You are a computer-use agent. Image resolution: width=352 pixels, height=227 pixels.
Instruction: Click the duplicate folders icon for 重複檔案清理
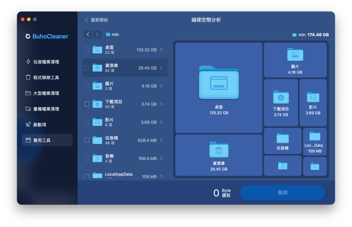click(x=28, y=108)
